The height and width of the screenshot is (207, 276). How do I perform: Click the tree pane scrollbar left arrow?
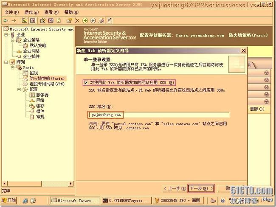click(5, 184)
